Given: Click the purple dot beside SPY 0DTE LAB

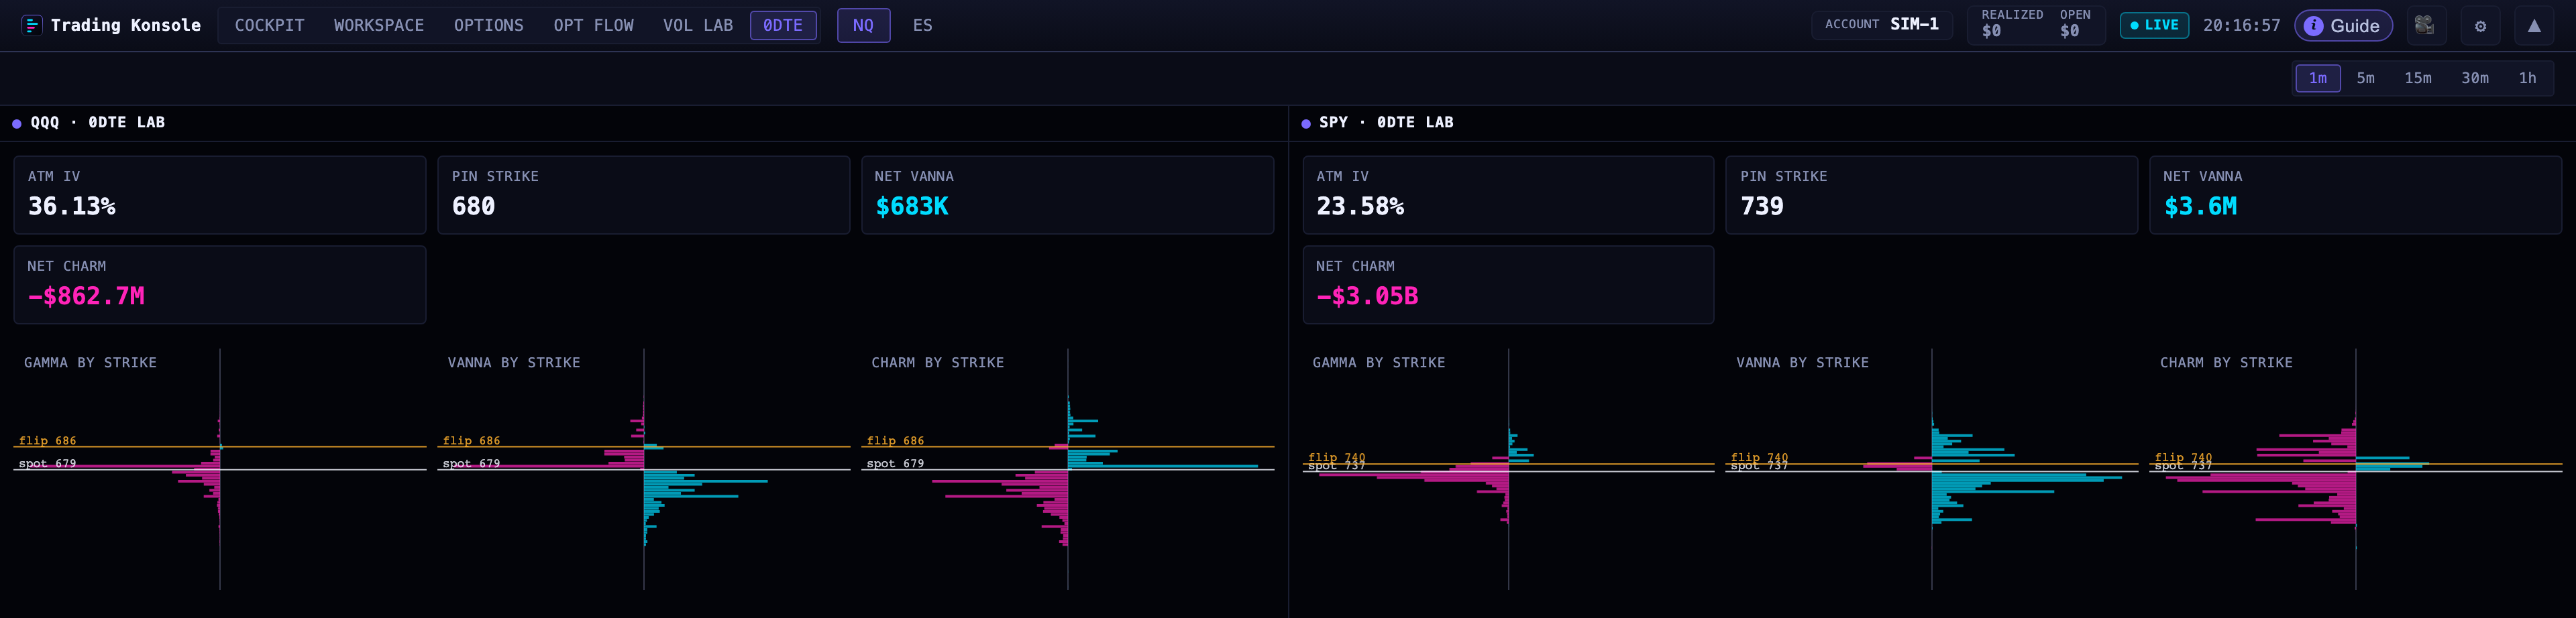Looking at the screenshot, I should 1305,124.
